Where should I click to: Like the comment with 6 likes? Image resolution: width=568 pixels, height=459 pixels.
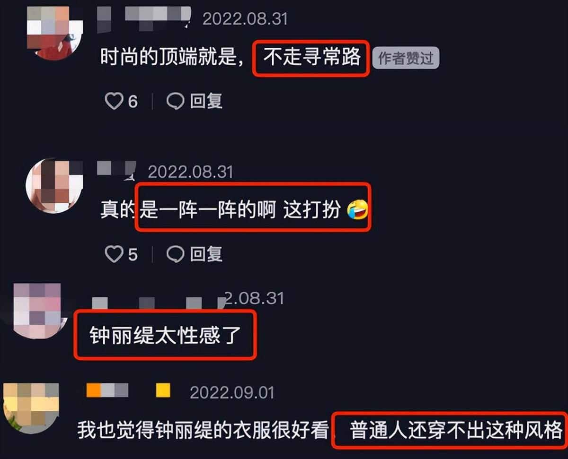point(114,101)
